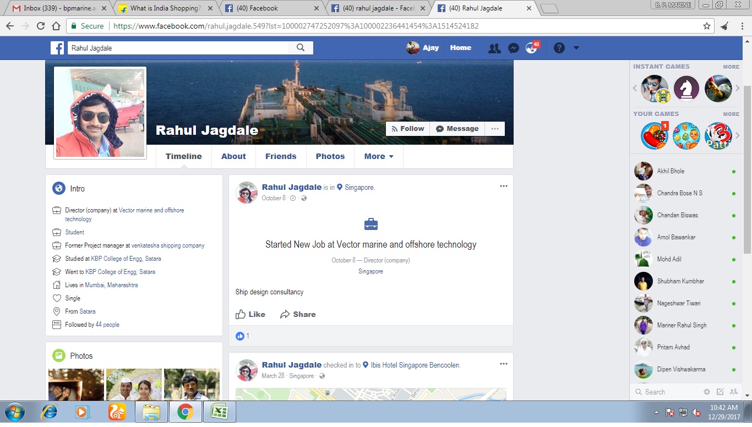The width and height of the screenshot is (752, 427).
Task: Like the Started New Job post
Action: tap(250, 314)
